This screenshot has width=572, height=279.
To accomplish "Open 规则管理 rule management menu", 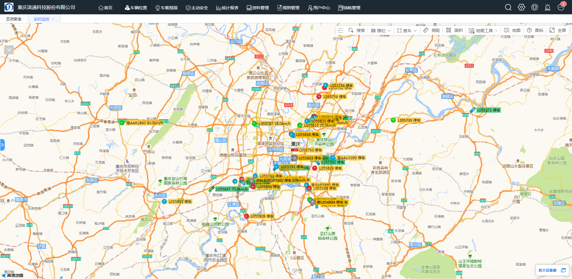I will pos(288,7).
